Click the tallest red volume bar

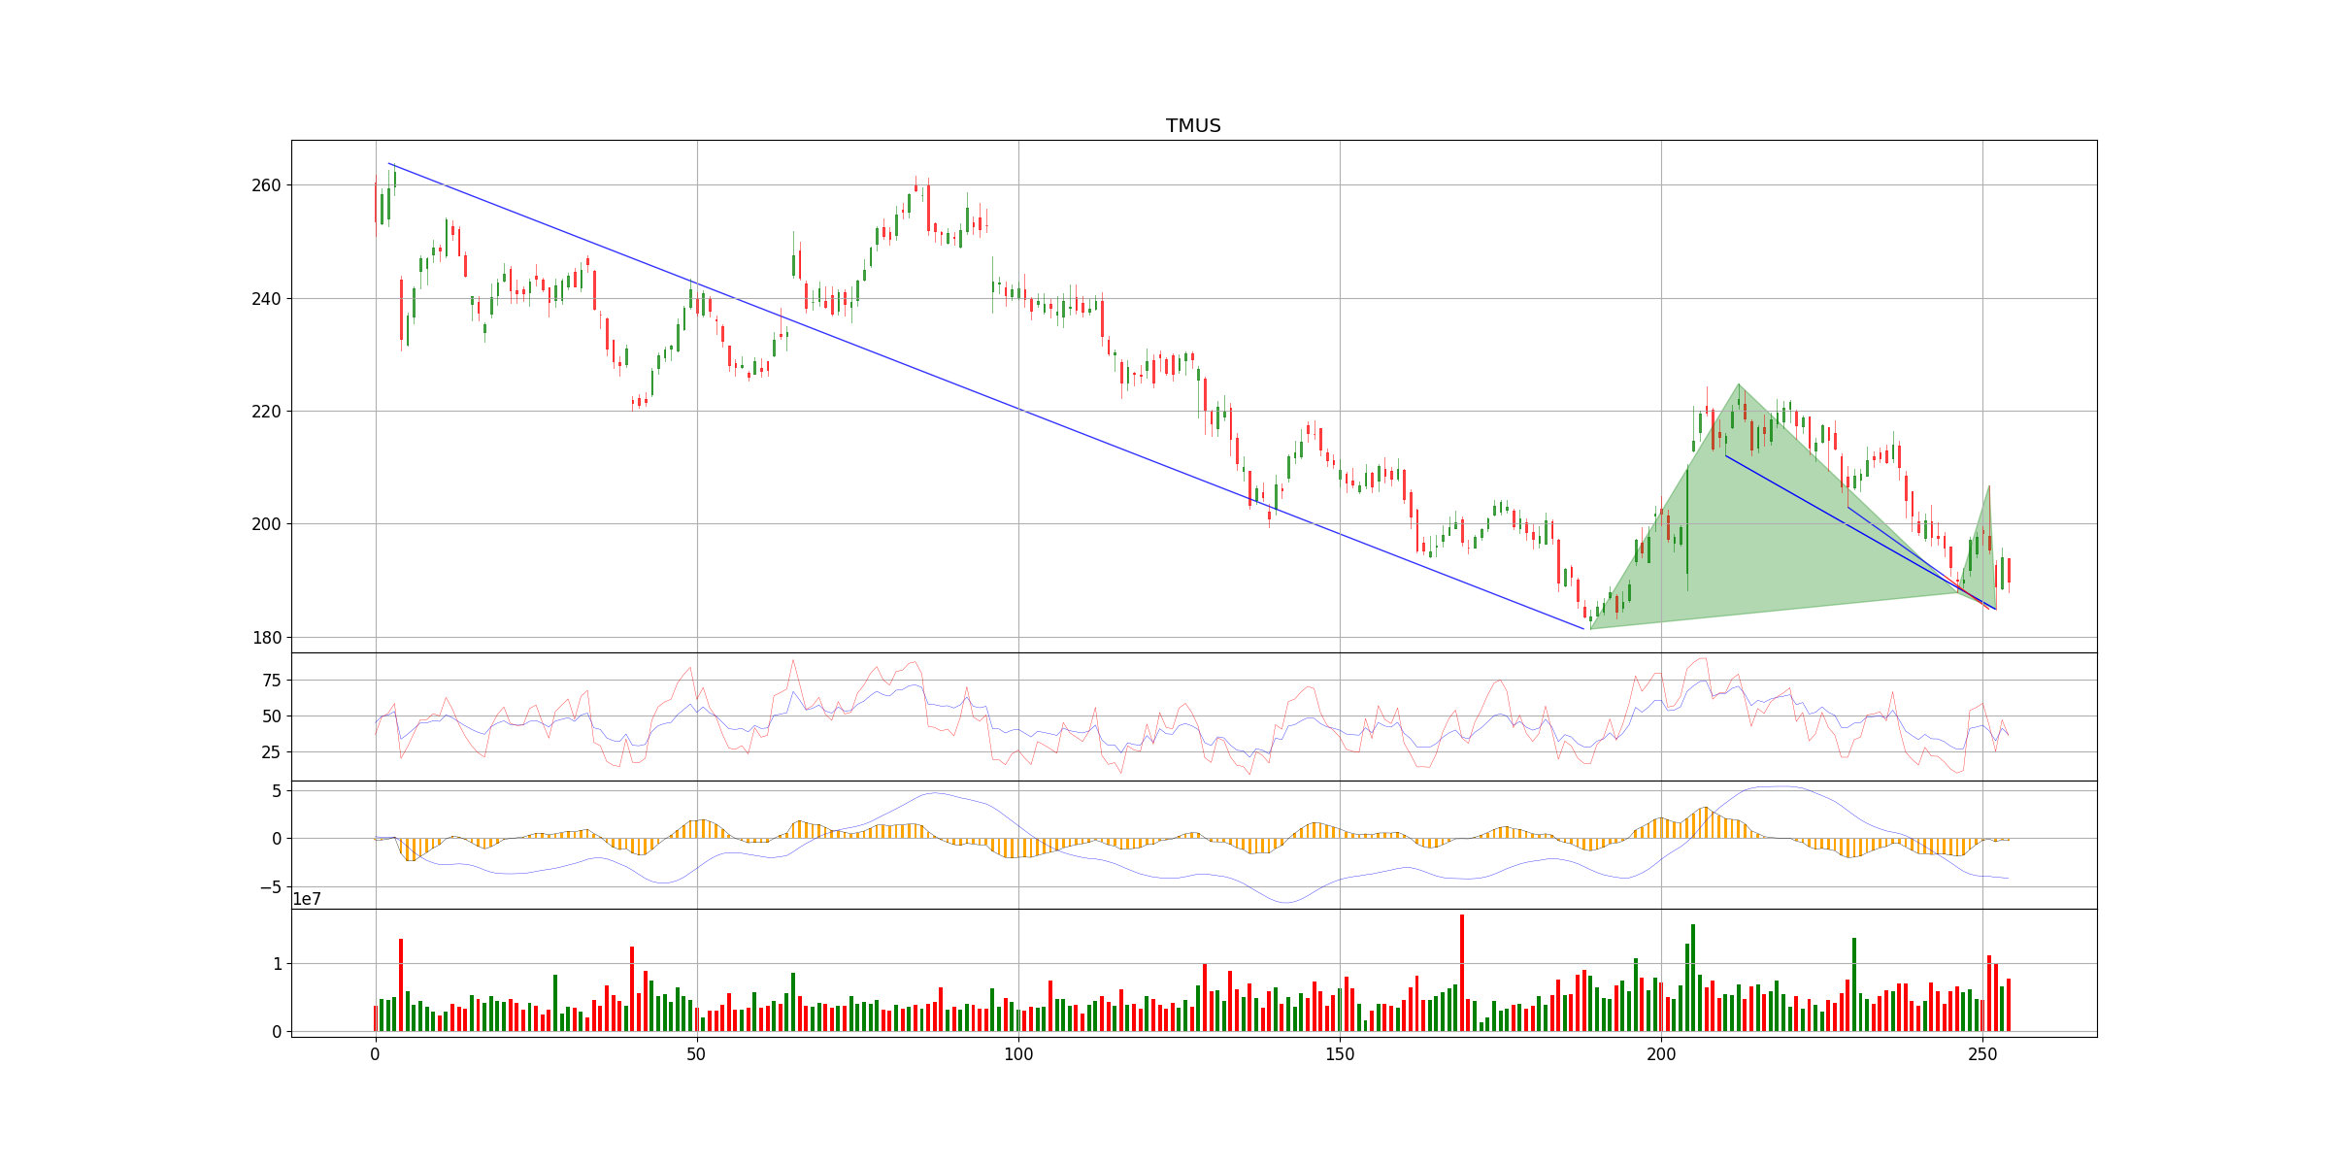click(x=1461, y=971)
